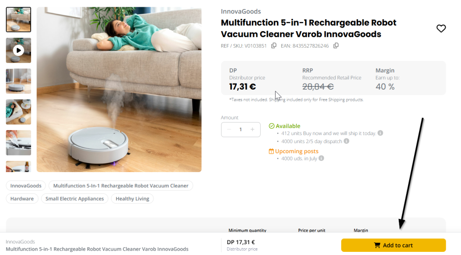Decrease amount with minus button
The image size is (461, 255).
point(229,130)
